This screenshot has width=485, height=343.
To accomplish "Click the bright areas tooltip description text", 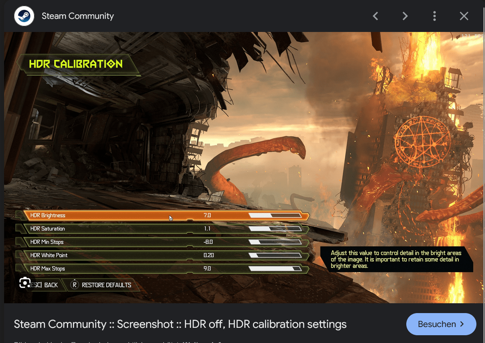I will pyautogui.click(x=396, y=259).
